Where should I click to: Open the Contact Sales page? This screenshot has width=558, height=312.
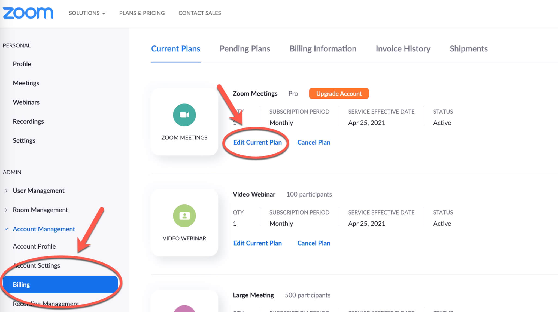(199, 13)
